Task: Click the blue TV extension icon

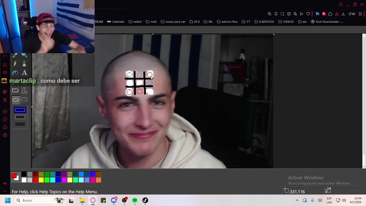Action: [317, 14]
